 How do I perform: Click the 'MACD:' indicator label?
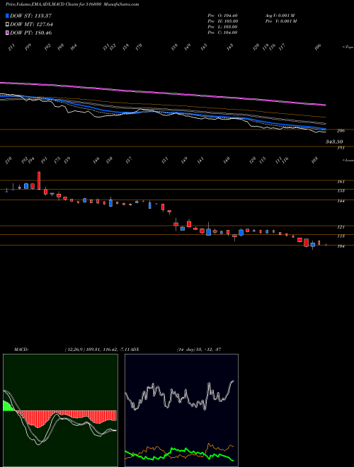coord(21,350)
